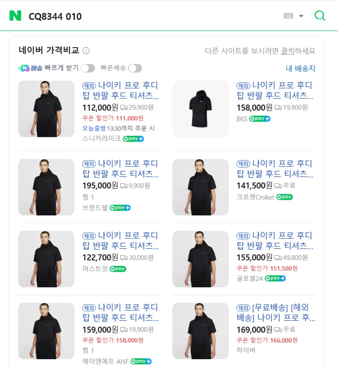This screenshot has height=371, width=338.
Task: Open 무료배송 해외배송 169,000원 product title
Action: tap(276, 312)
